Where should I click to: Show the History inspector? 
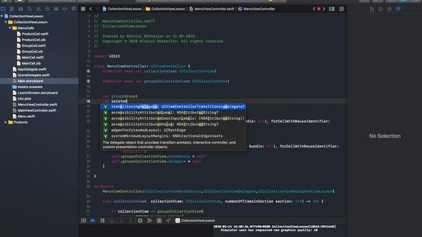pyautogui.click(x=380, y=9)
